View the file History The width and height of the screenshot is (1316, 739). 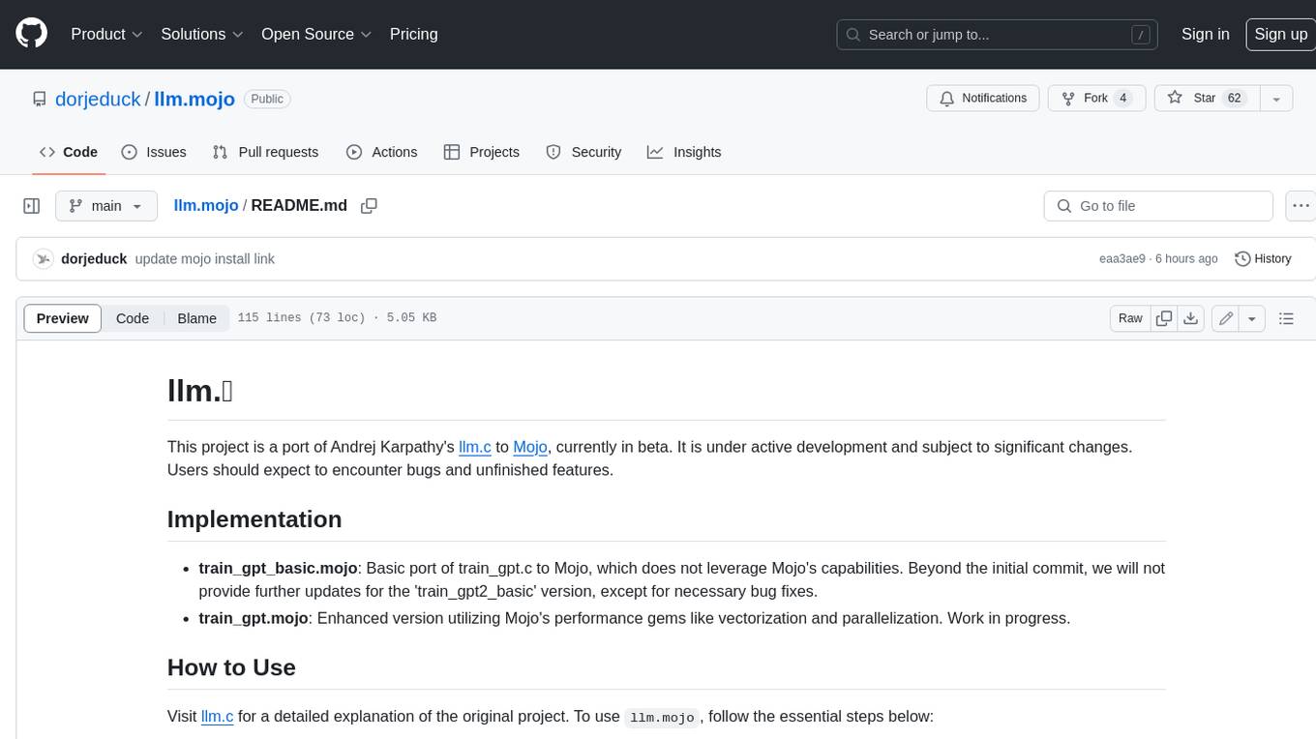(x=1264, y=258)
